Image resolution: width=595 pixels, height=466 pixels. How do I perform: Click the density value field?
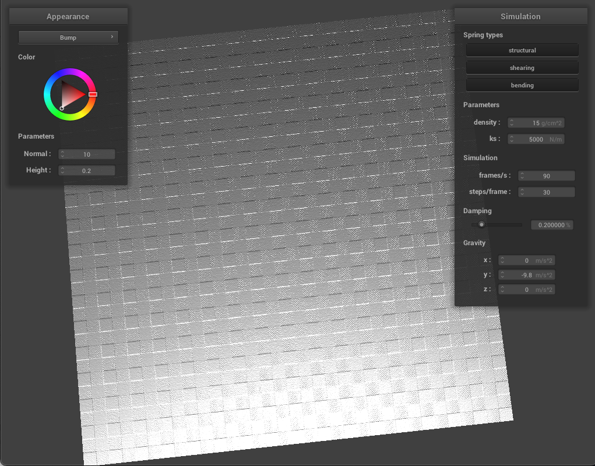[536, 122]
